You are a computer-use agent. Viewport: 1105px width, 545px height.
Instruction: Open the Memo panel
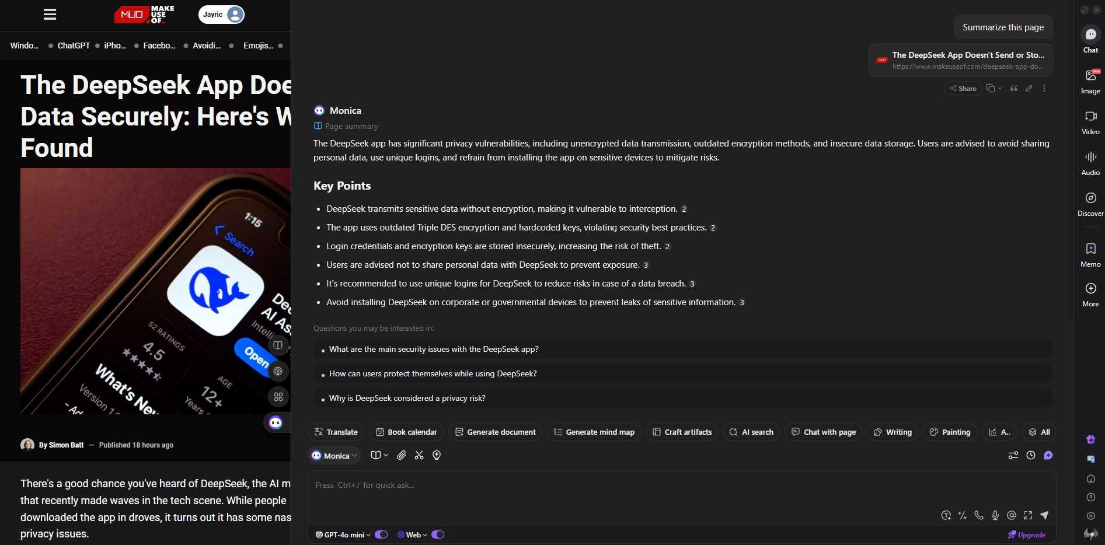point(1090,254)
